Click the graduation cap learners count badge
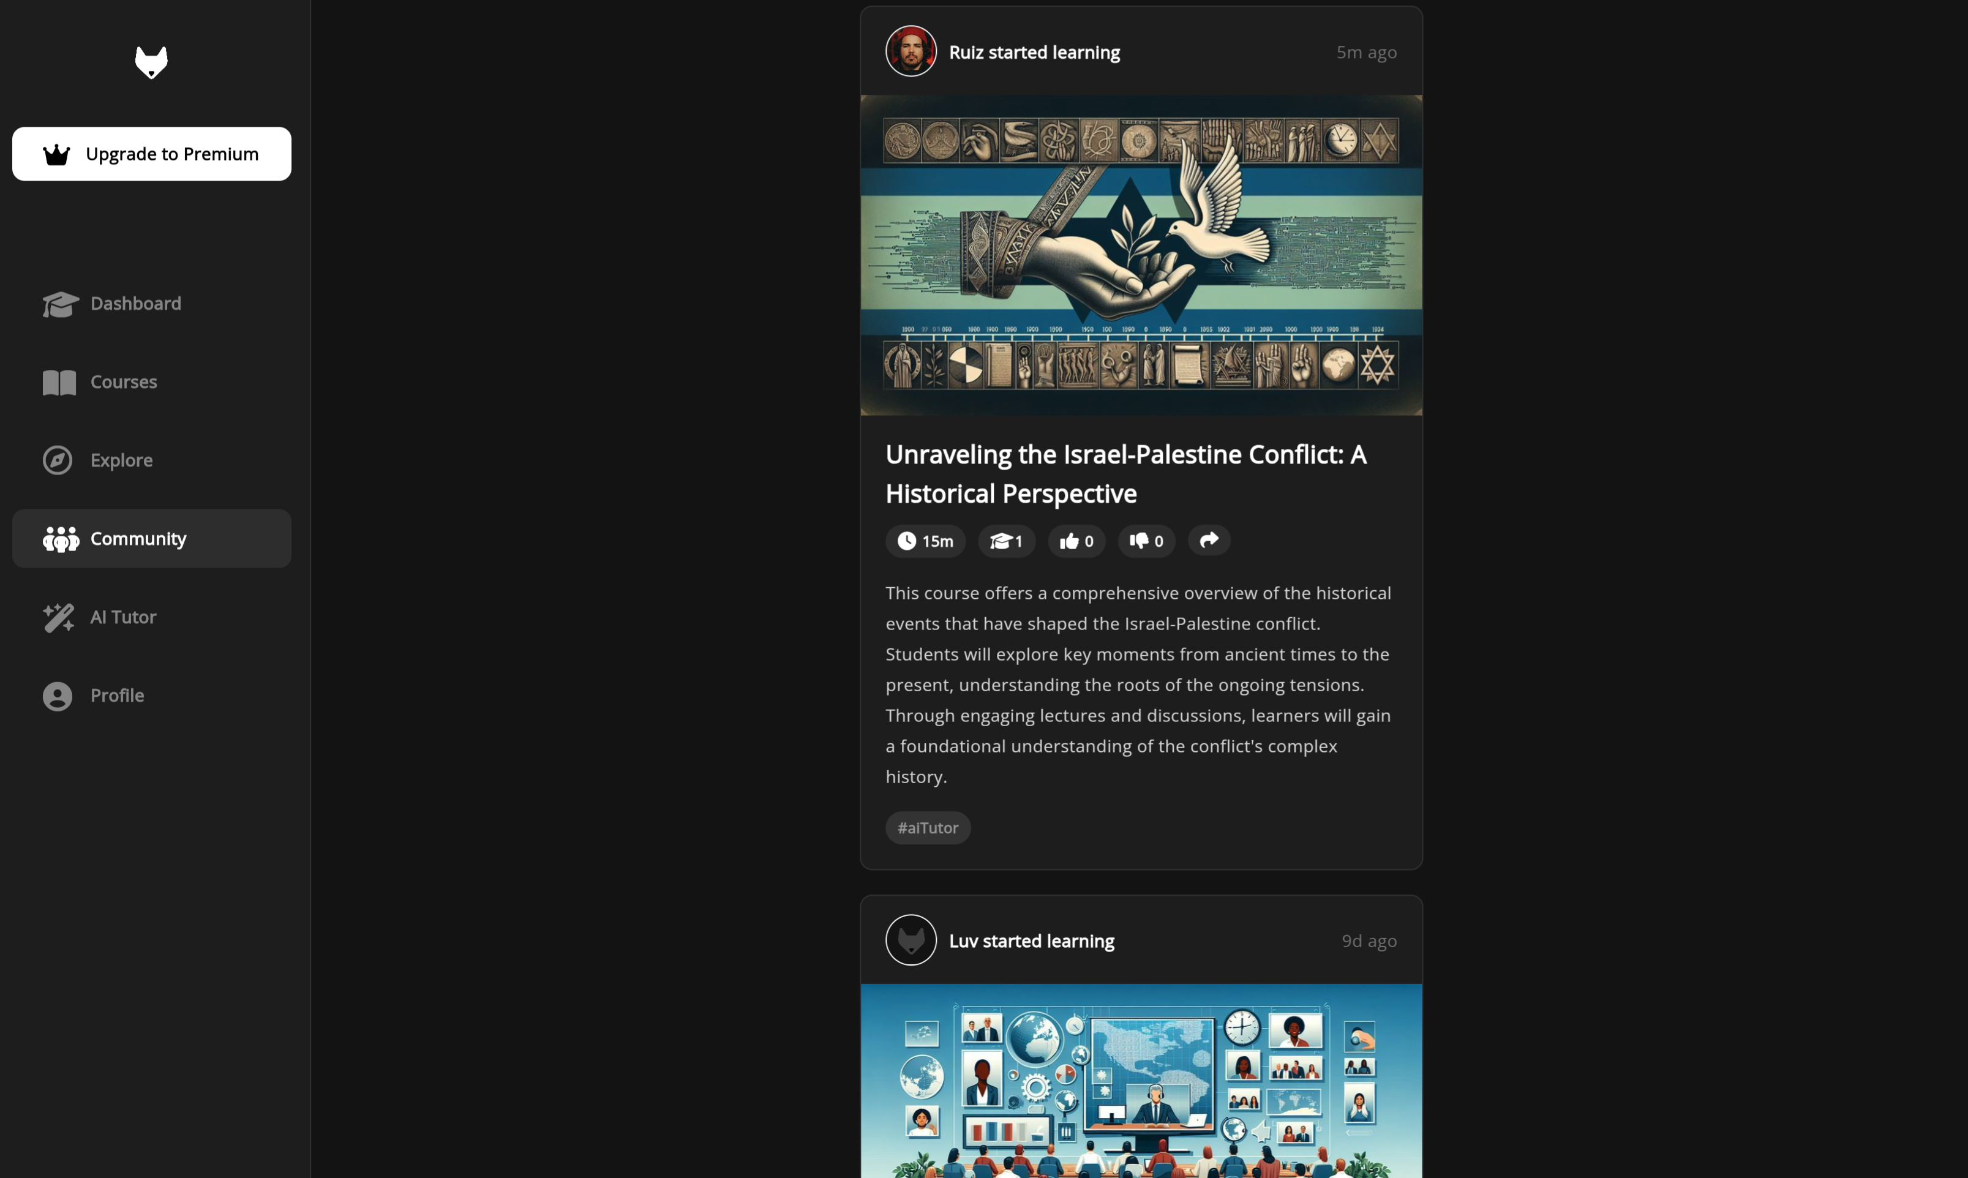The width and height of the screenshot is (1968, 1178). pyautogui.click(x=1006, y=541)
